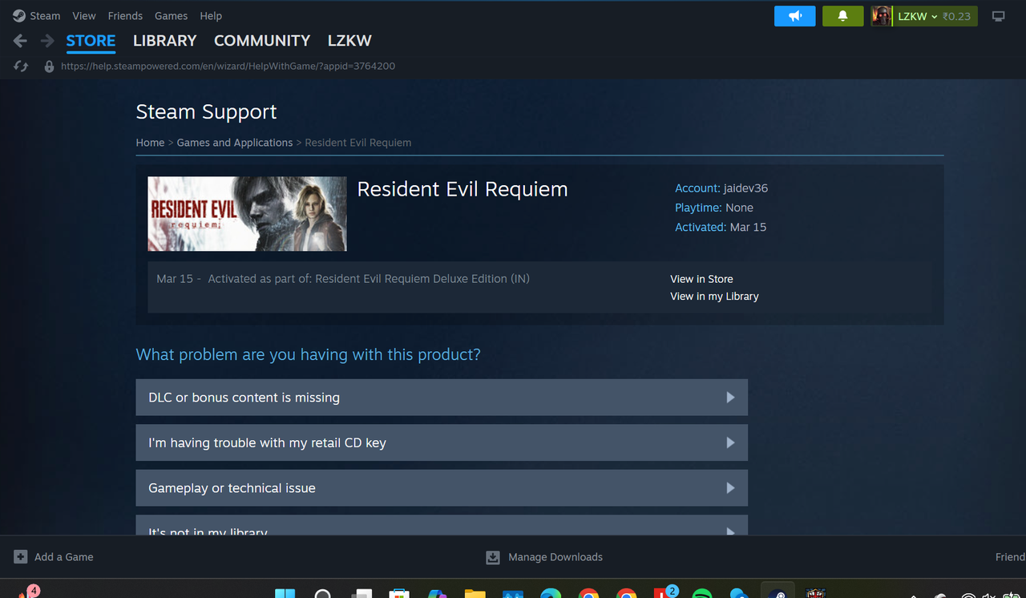Launch Spotify from the taskbar
Viewport: 1026px width, 598px height.
click(x=701, y=593)
